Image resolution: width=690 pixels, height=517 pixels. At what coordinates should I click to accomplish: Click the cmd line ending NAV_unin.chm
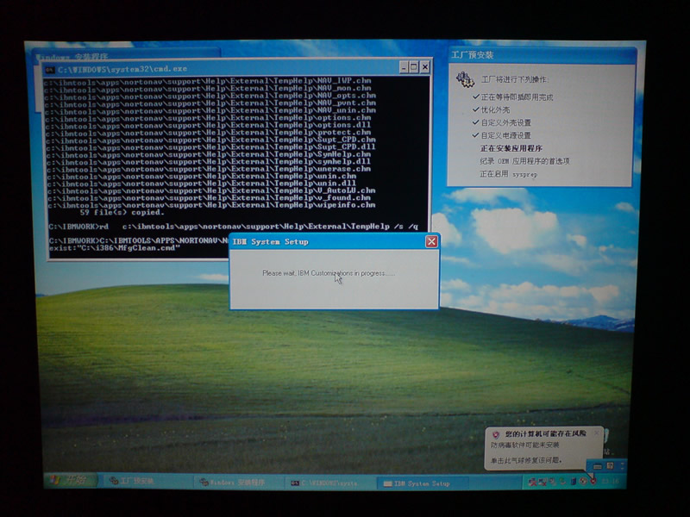pyautogui.click(x=210, y=110)
